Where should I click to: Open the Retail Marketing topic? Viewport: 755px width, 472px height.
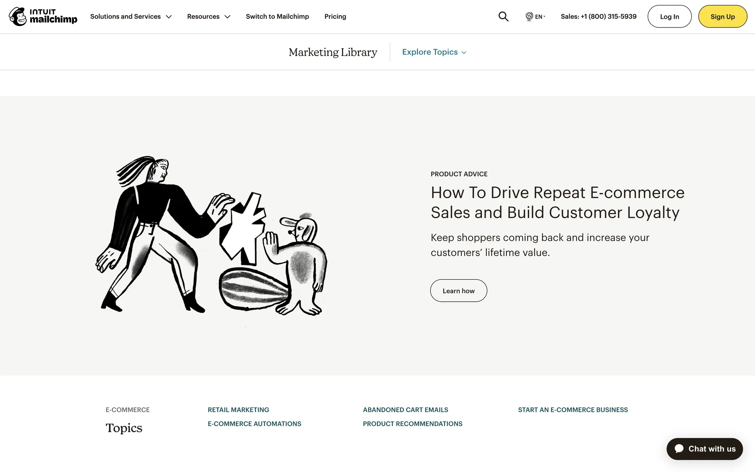point(238,410)
